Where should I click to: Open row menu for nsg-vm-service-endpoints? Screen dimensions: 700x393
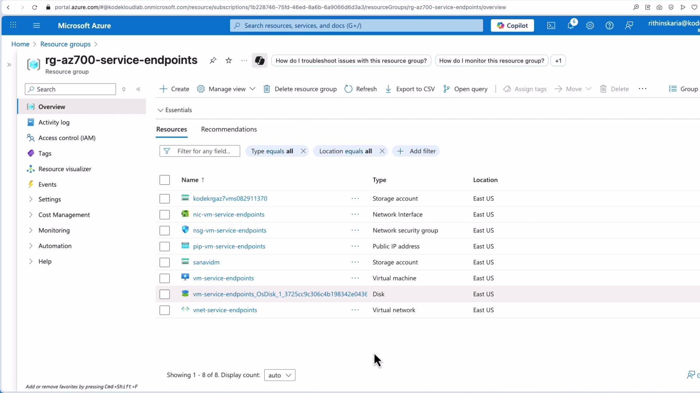pos(355,230)
